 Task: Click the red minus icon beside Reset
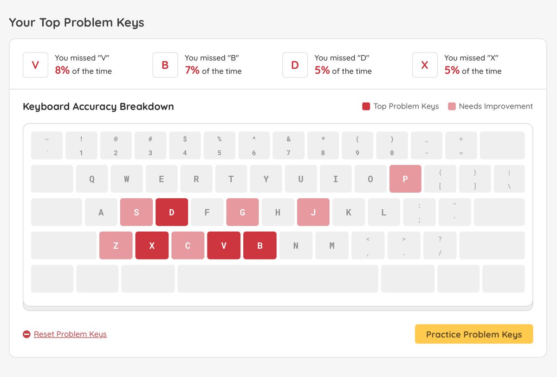27,334
